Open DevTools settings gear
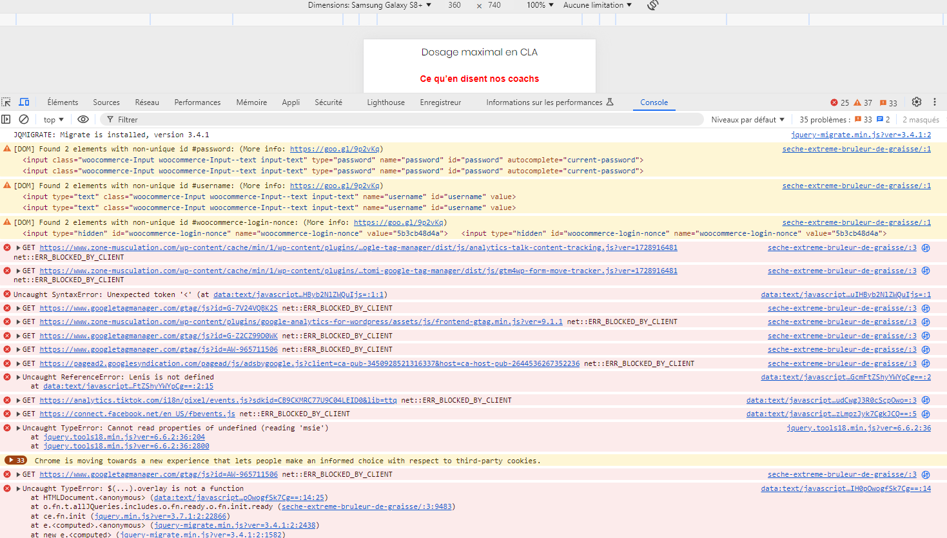The height and width of the screenshot is (538, 947). [917, 102]
